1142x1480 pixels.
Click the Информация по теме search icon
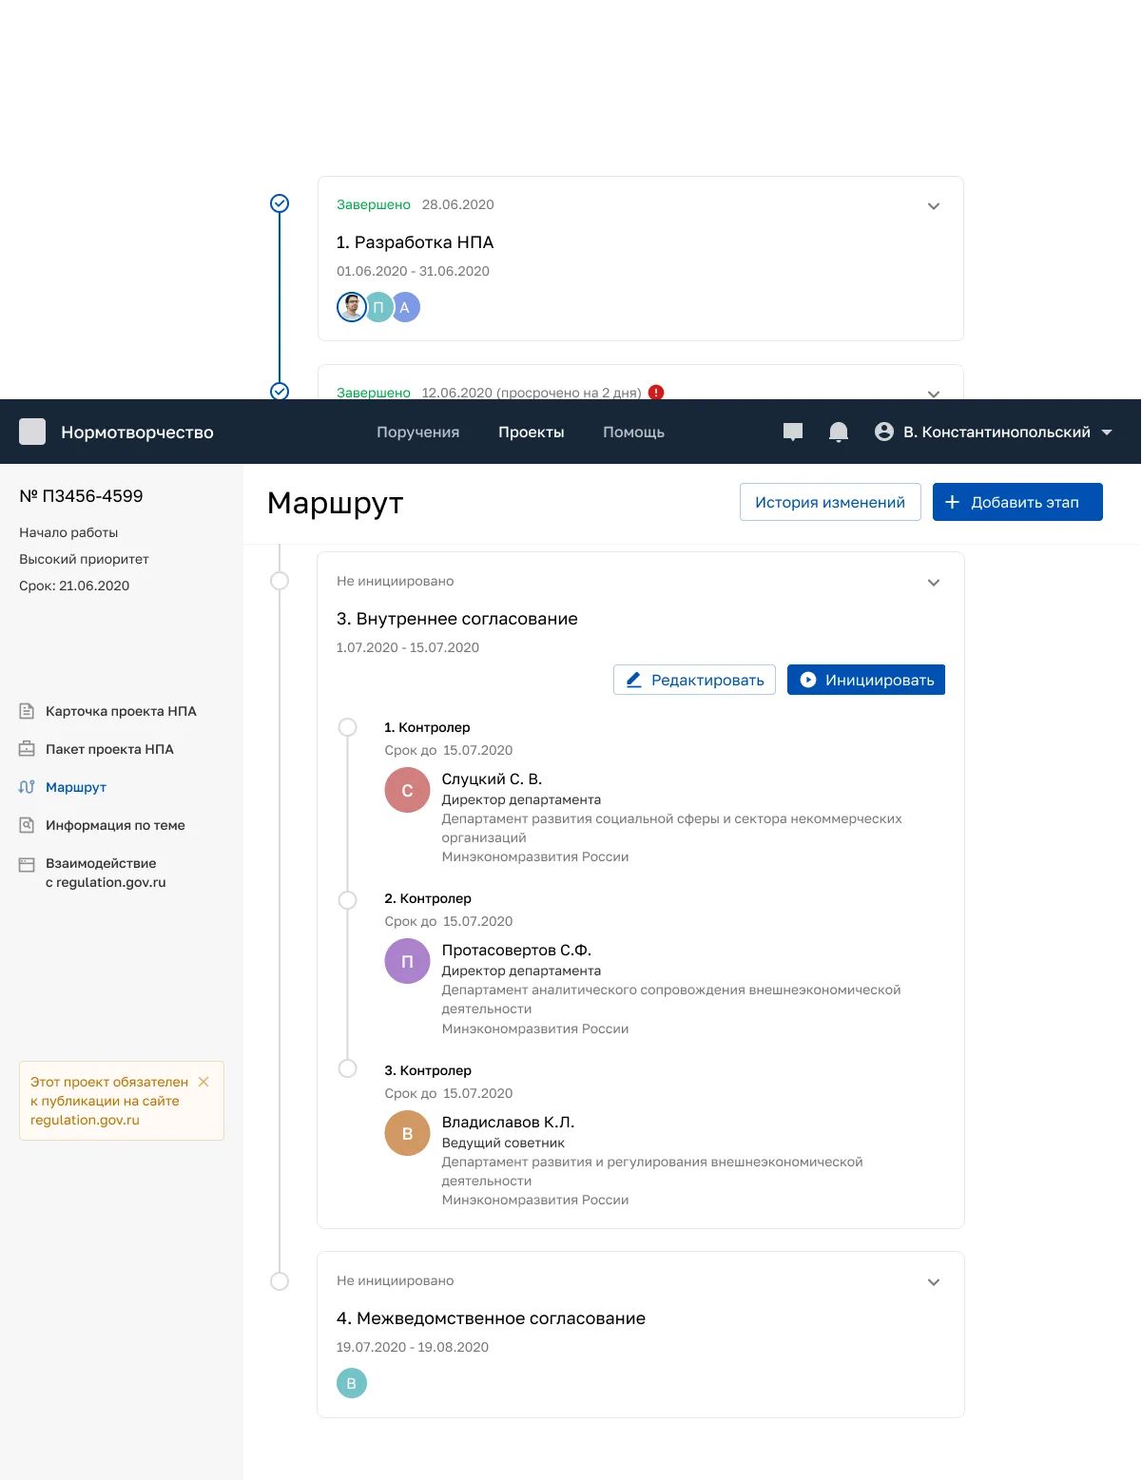coord(27,825)
